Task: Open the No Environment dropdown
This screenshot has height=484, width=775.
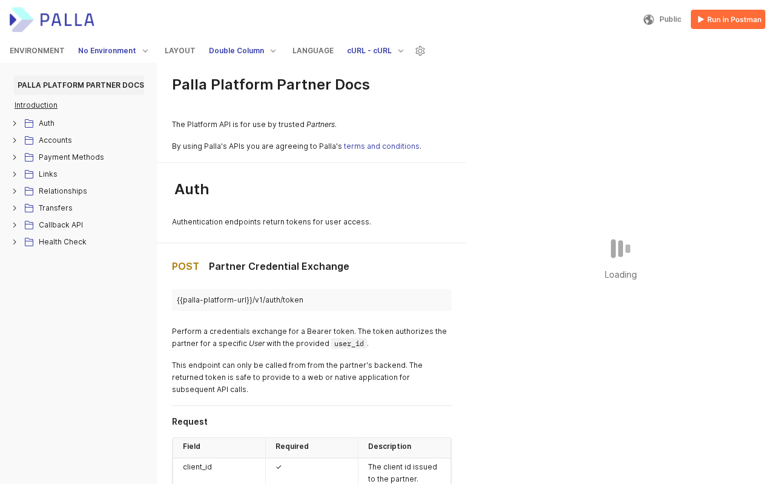Action: click(113, 51)
